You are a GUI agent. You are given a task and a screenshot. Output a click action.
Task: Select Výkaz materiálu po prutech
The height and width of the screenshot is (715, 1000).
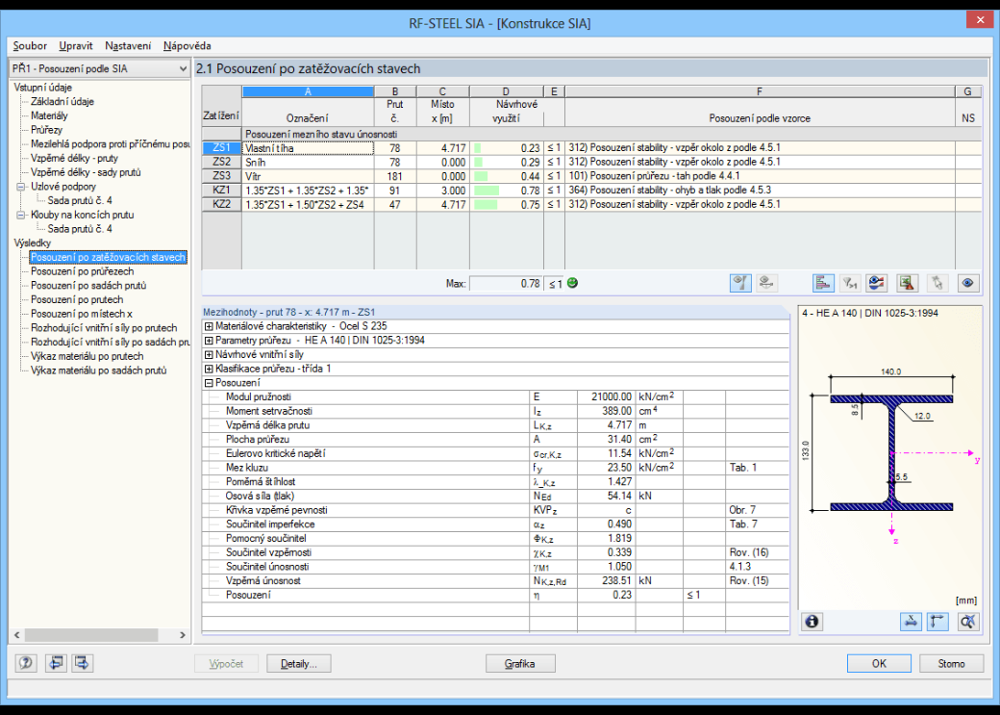(87, 356)
